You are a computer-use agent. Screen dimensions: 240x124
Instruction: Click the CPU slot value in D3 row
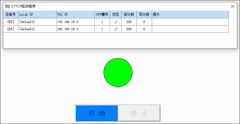(x=102, y=29)
